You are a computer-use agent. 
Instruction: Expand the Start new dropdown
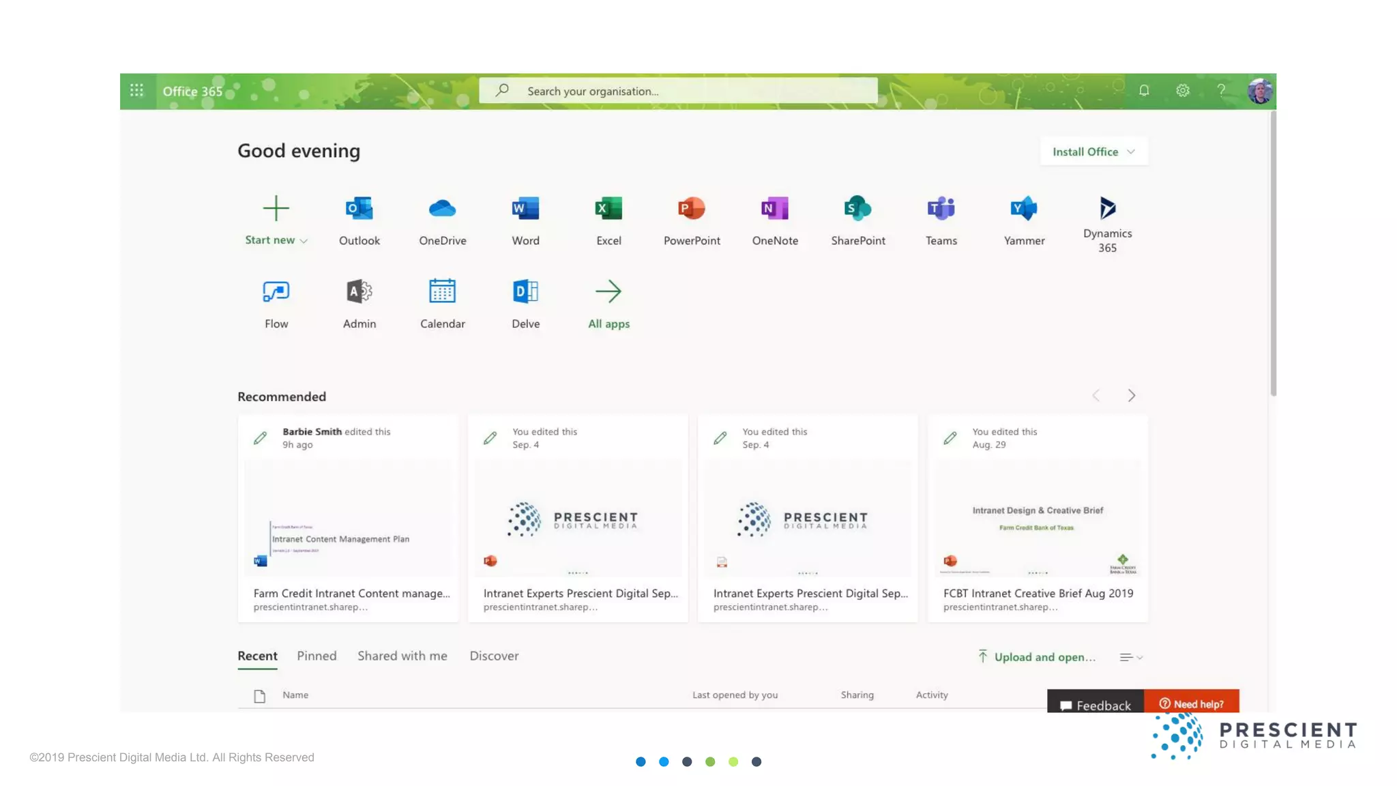(276, 239)
